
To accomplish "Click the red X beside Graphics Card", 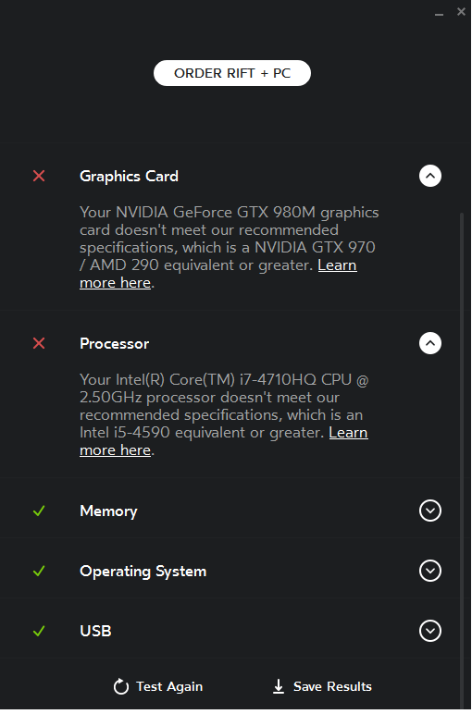I will point(39,176).
